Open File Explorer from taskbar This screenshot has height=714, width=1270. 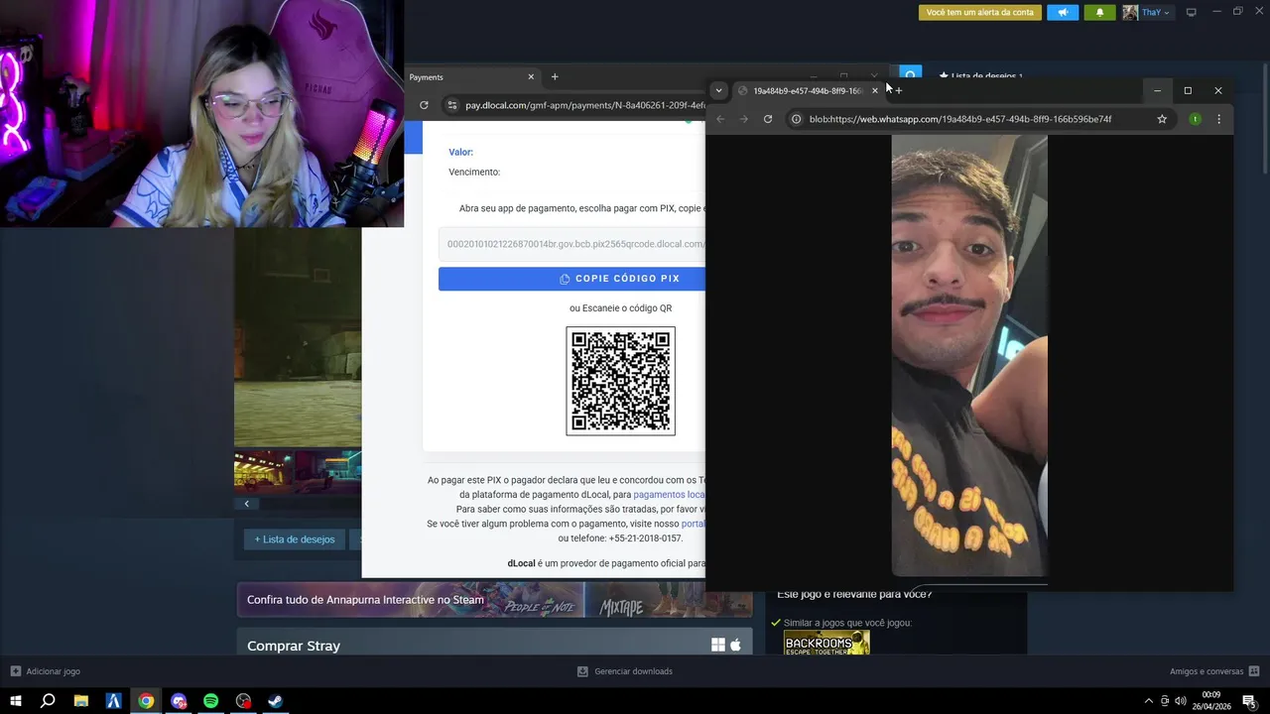81,701
